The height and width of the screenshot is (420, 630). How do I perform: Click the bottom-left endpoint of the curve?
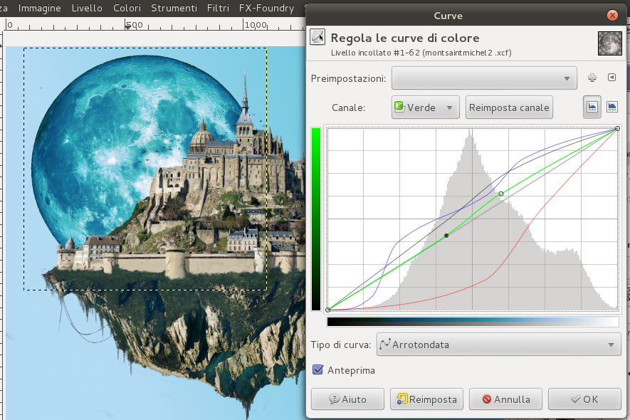(328, 310)
